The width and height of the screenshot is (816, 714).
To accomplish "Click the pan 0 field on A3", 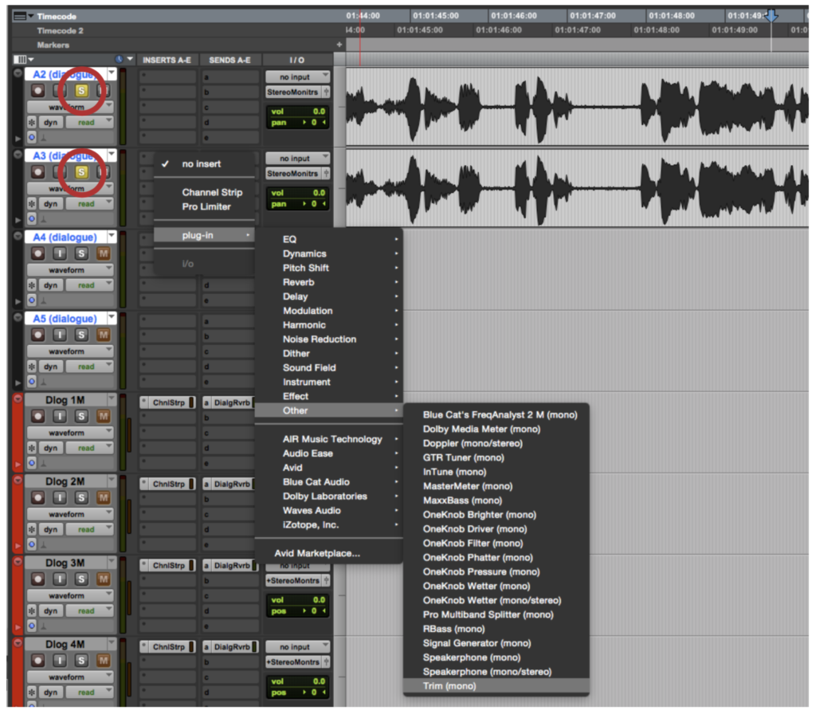I will click(298, 204).
